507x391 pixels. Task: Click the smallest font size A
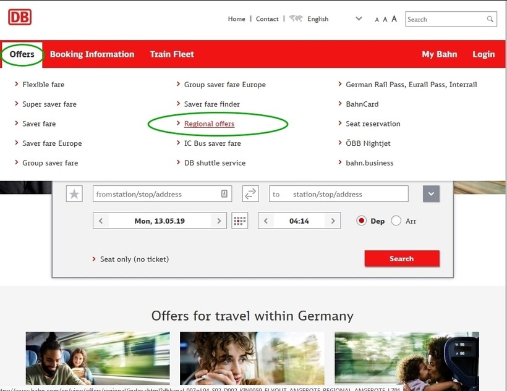(x=377, y=20)
